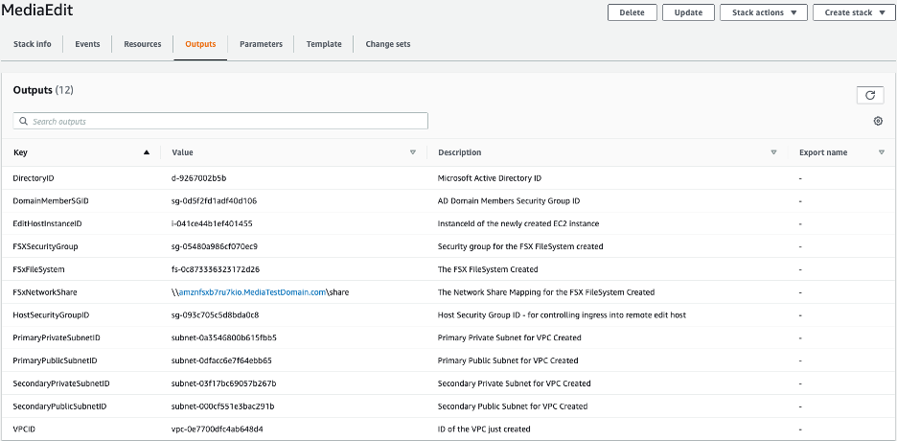Select the Outputs tab
The height and width of the screenshot is (441, 897).
point(200,44)
